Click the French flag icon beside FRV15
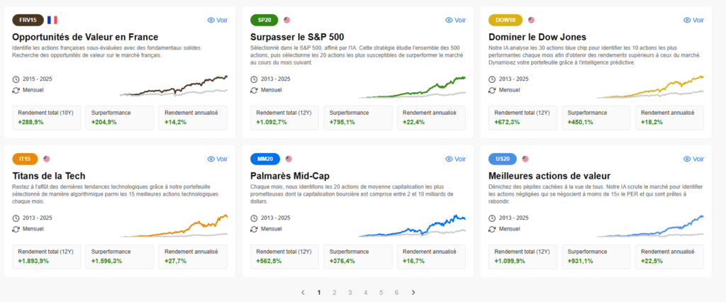The height and width of the screenshot is (302, 726). 52,20
